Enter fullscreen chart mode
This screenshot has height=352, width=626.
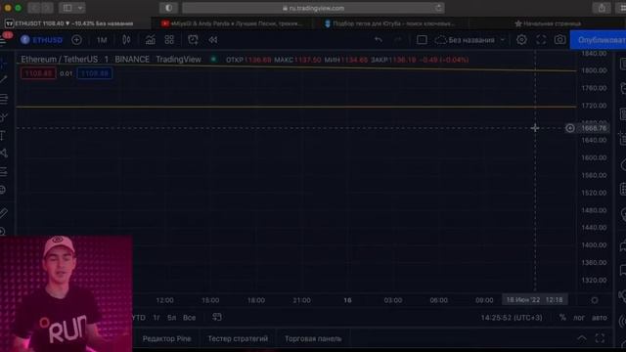click(541, 40)
